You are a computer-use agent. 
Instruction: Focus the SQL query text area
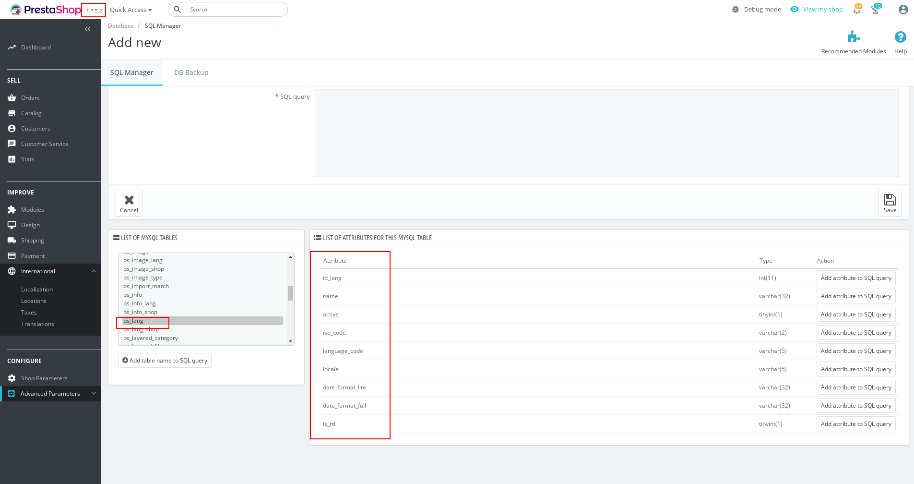(606, 133)
